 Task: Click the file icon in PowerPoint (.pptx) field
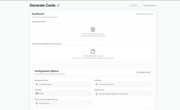coord(37,84)
